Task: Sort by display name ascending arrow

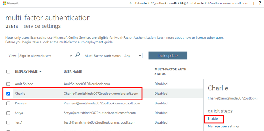Action: 40,71
